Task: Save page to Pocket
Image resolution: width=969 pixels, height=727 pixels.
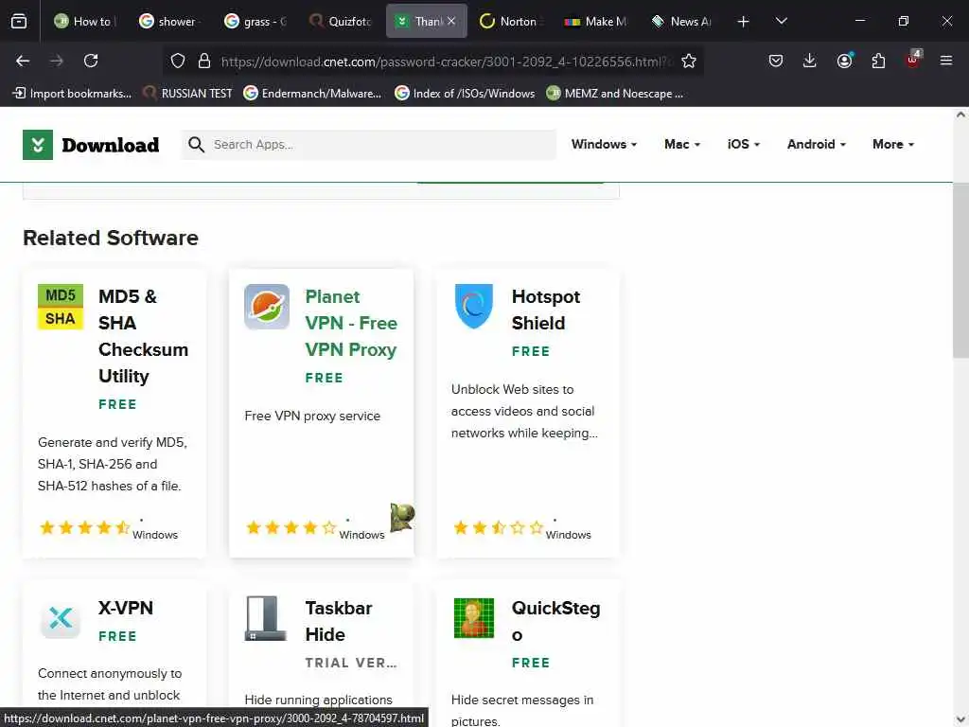Action: [776, 61]
